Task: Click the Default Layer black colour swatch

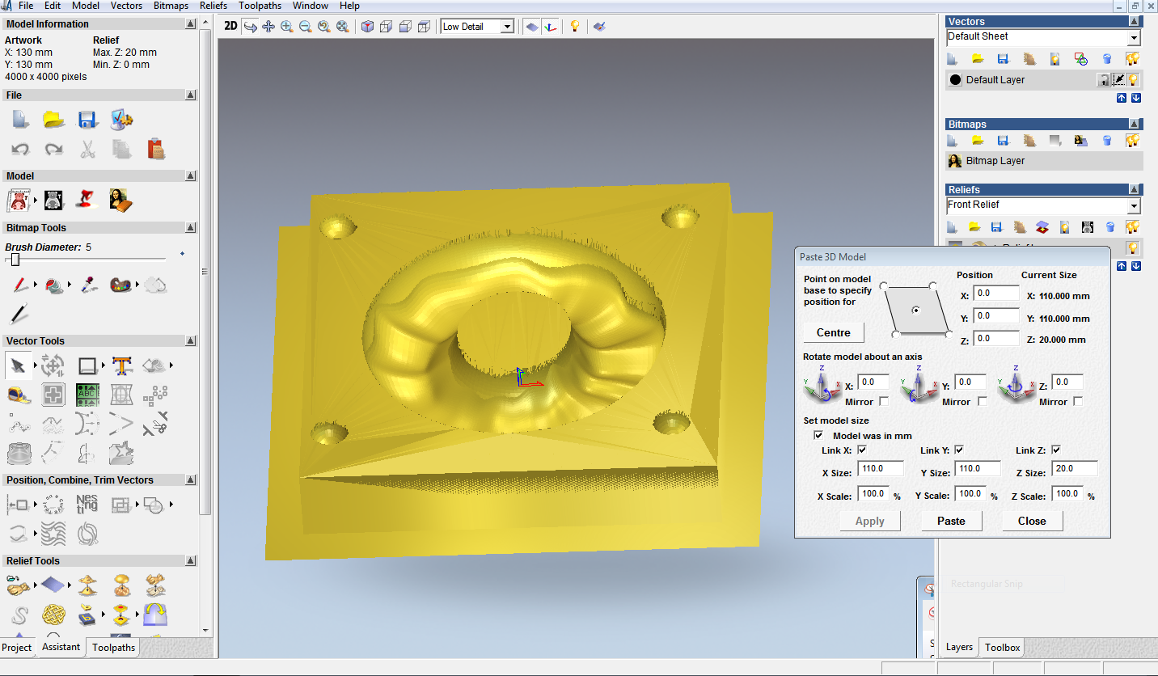Action: coord(955,80)
